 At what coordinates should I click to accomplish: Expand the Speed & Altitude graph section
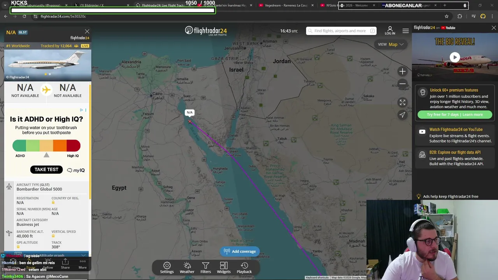47,255
